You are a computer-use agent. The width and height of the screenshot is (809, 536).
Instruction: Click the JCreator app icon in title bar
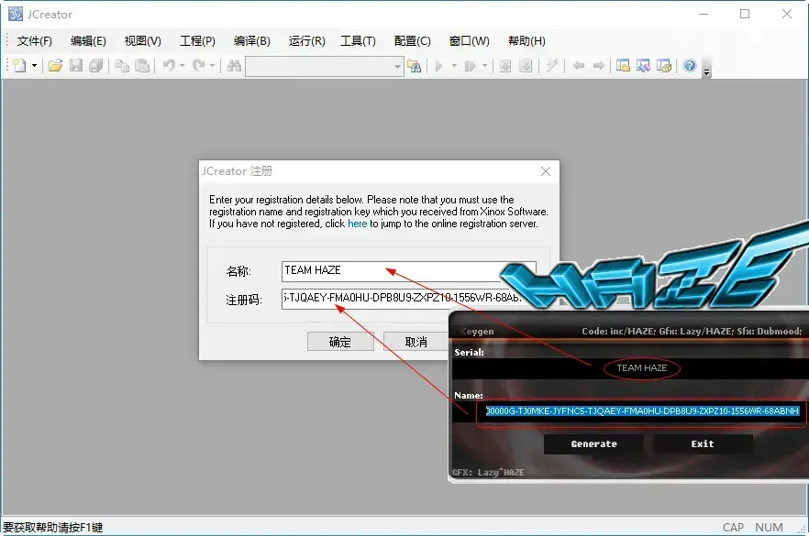click(x=16, y=14)
